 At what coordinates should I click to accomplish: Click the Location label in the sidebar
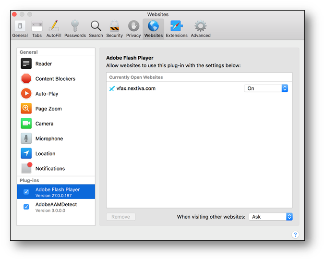pyautogui.click(x=46, y=153)
